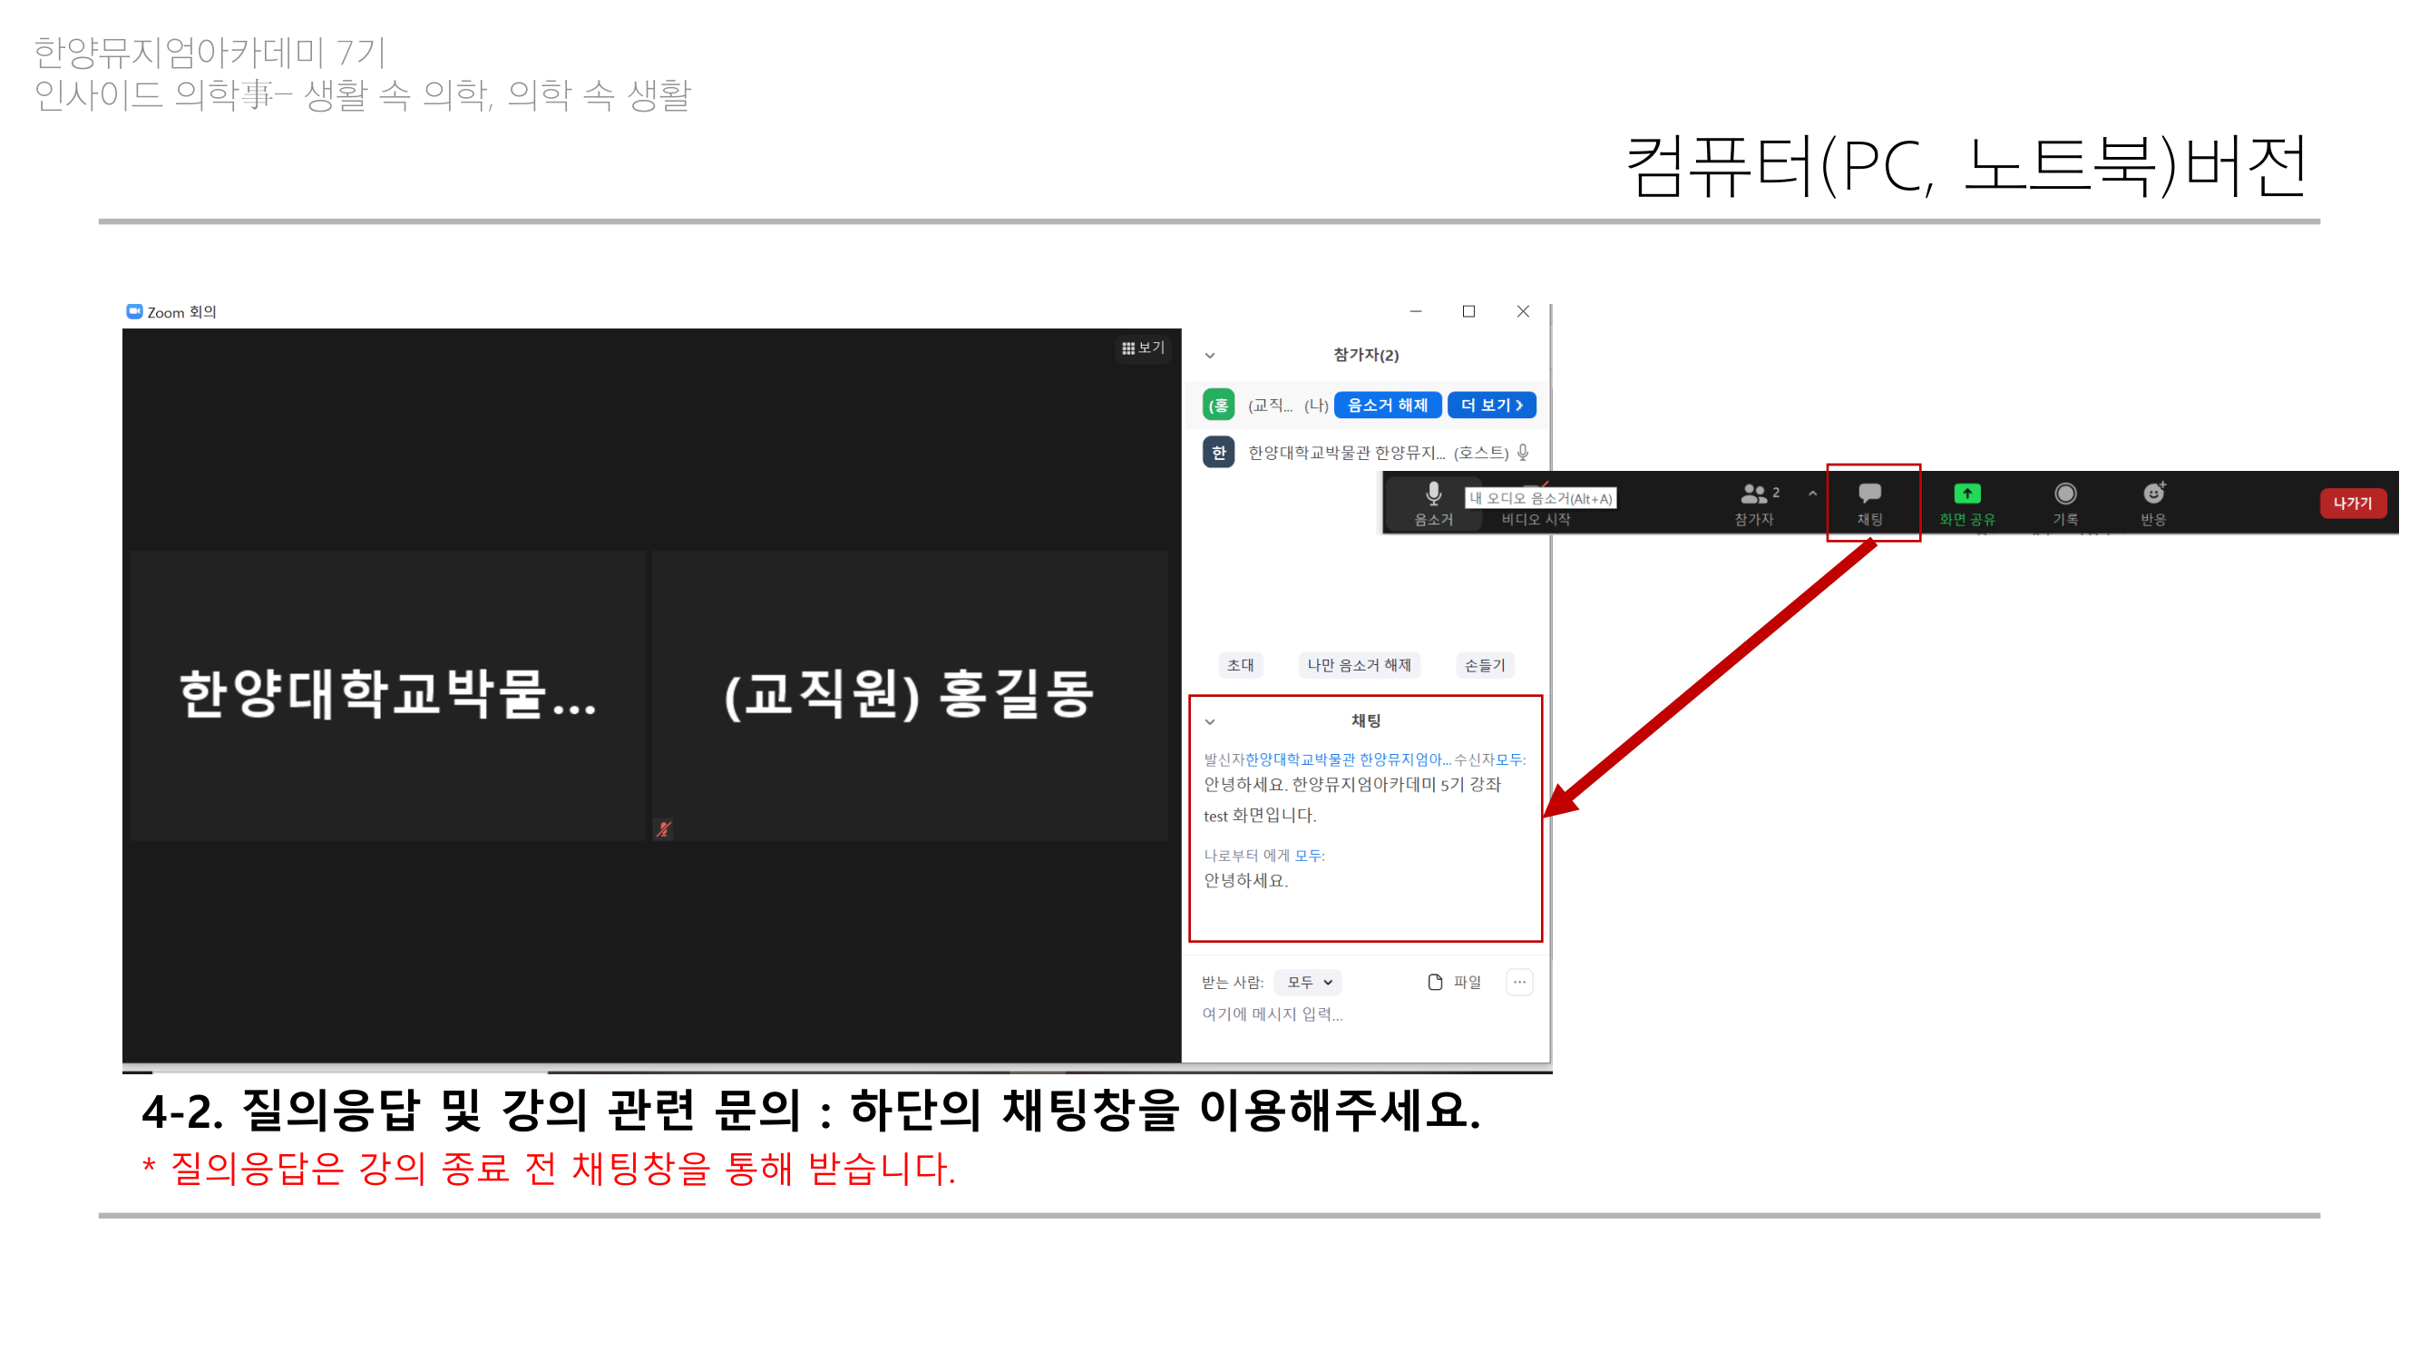Screen dimensions: 2419x1361
Task: Click the 더 보기 button
Action: (1490, 405)
